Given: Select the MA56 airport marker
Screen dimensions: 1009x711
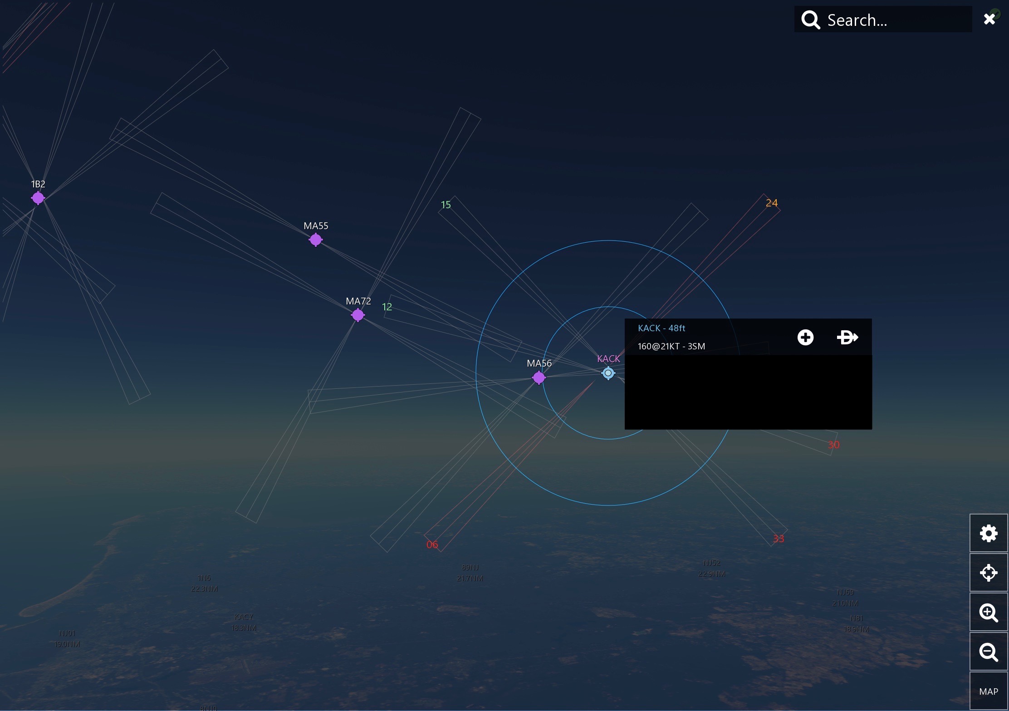Looking at the screenshot, I should (539, 378).
